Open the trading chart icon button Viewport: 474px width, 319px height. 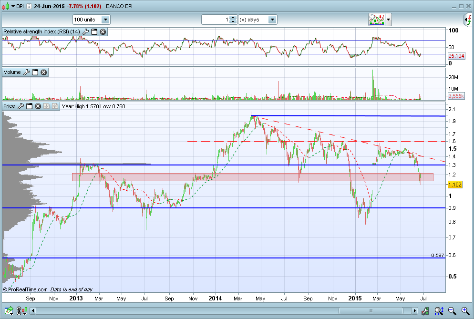pos(376,20)
